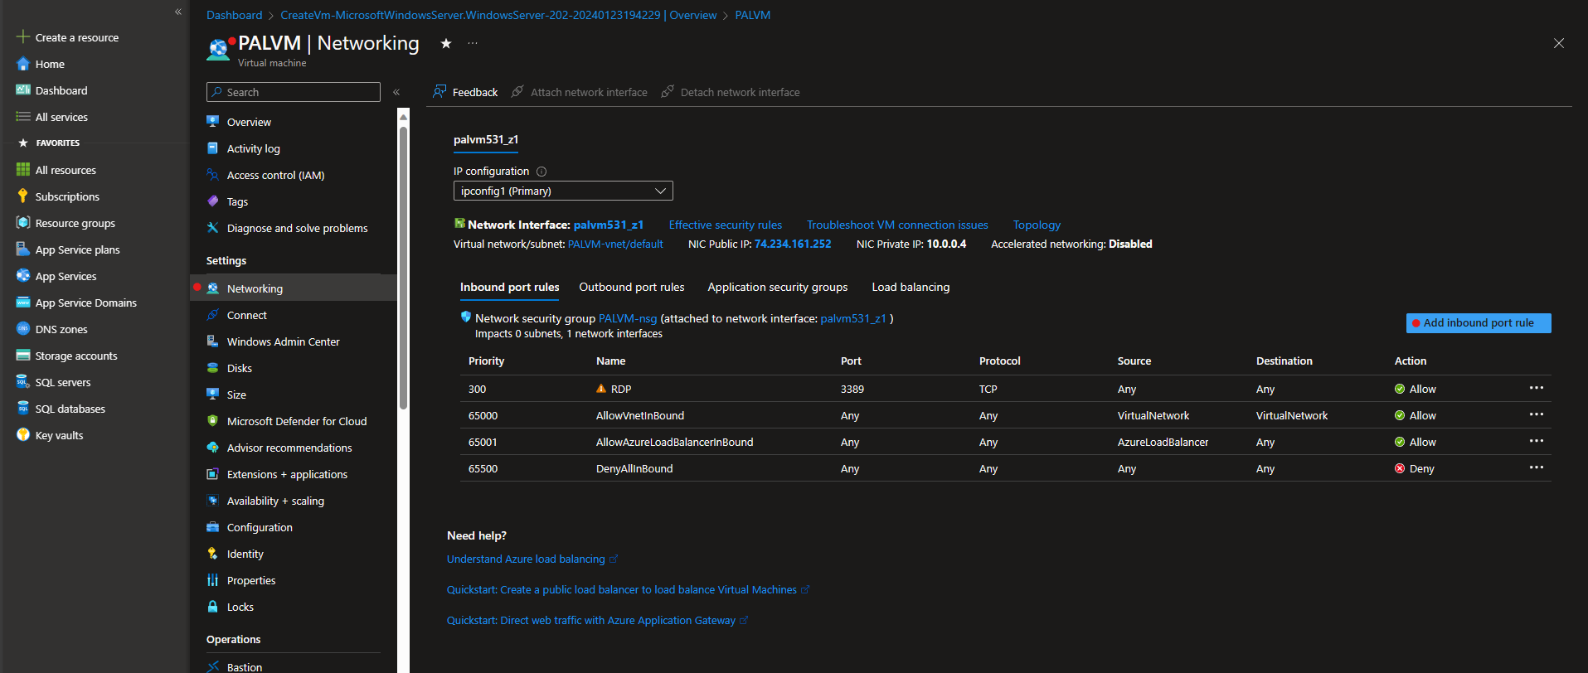
Task: Switch to Load balancing tab
Action: 911,287
